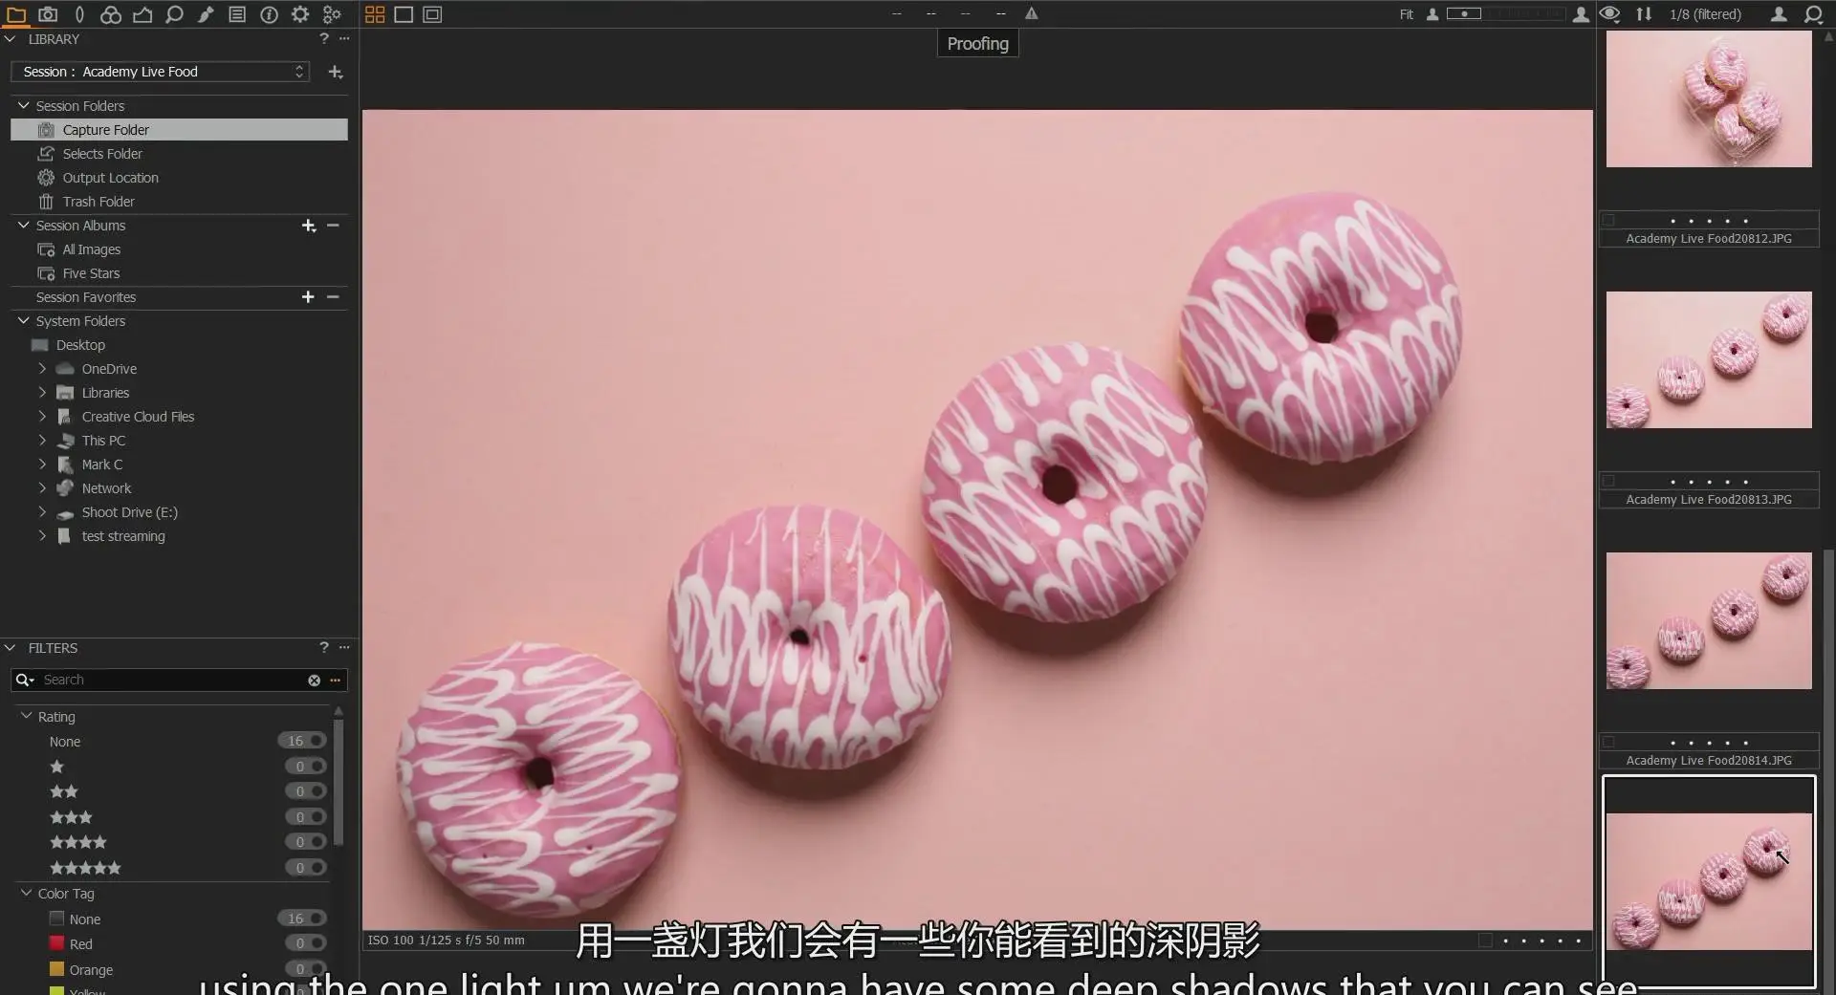Switch viewer to single image view
The height and width of the screenshot is (995, 1836).
(x=404, y=14)
